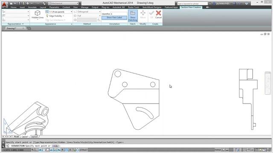Click the Open file quick access icon

15,3
